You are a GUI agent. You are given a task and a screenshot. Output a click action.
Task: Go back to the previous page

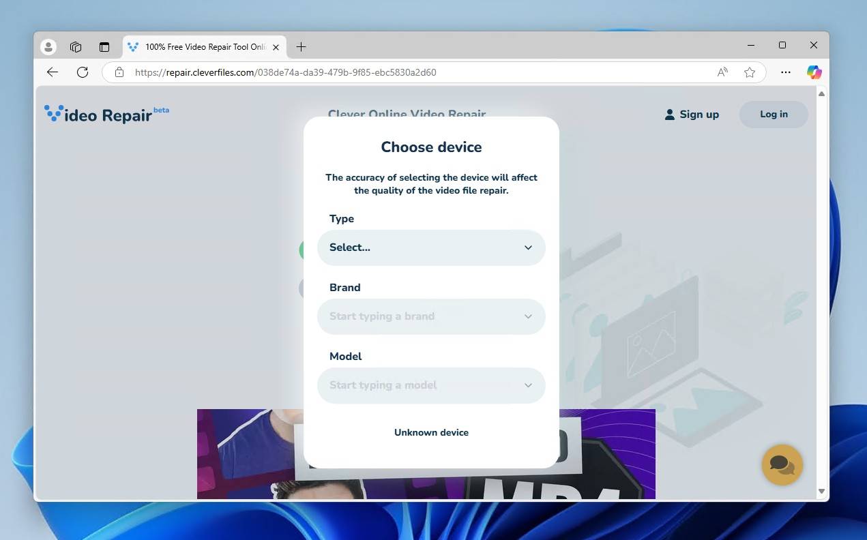[53, 72]
